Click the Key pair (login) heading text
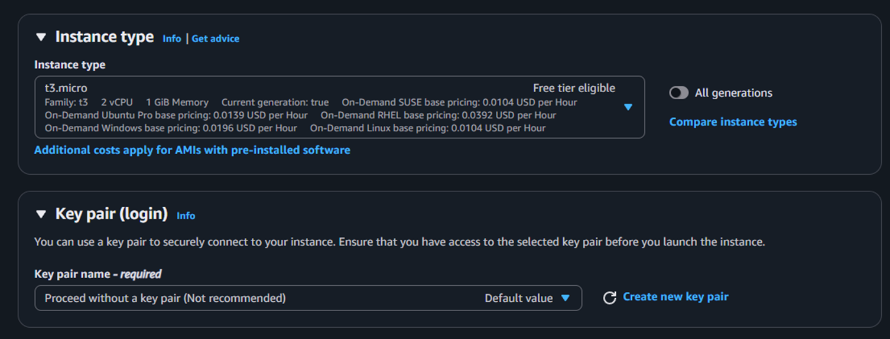This screenshot has width=890, height=339. coord(112,214)
